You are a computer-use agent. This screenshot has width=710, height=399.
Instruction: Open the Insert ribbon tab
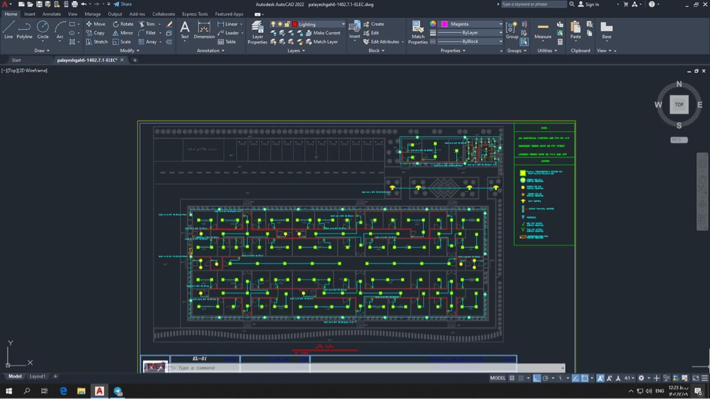(x=30, y=14)
